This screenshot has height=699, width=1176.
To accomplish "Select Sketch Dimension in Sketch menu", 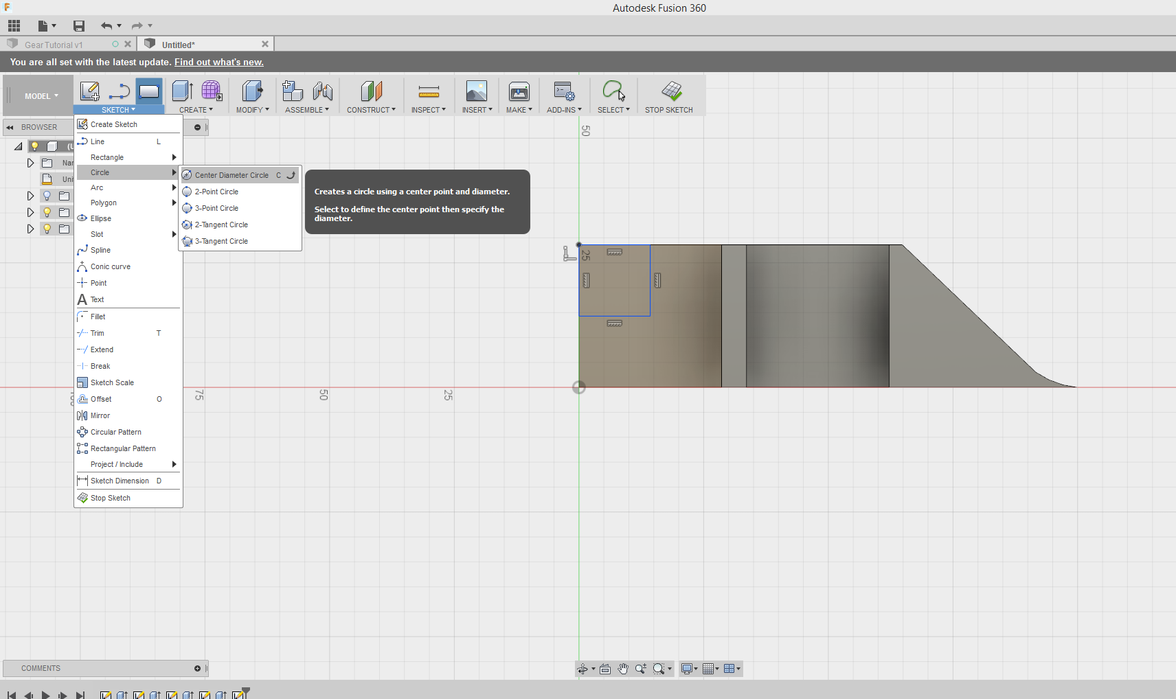I will (x=120, y=481).
